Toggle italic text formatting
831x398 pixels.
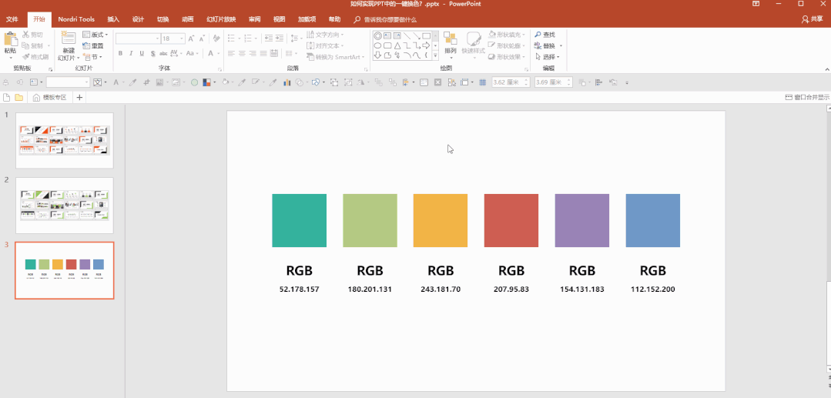(x=132, y=53)
